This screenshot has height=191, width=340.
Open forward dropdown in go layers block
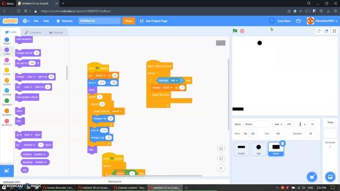click(29, 145)
